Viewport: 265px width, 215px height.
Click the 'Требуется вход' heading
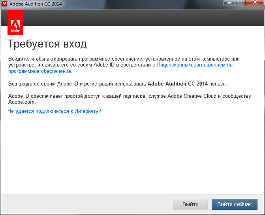[x=47, y=44]
